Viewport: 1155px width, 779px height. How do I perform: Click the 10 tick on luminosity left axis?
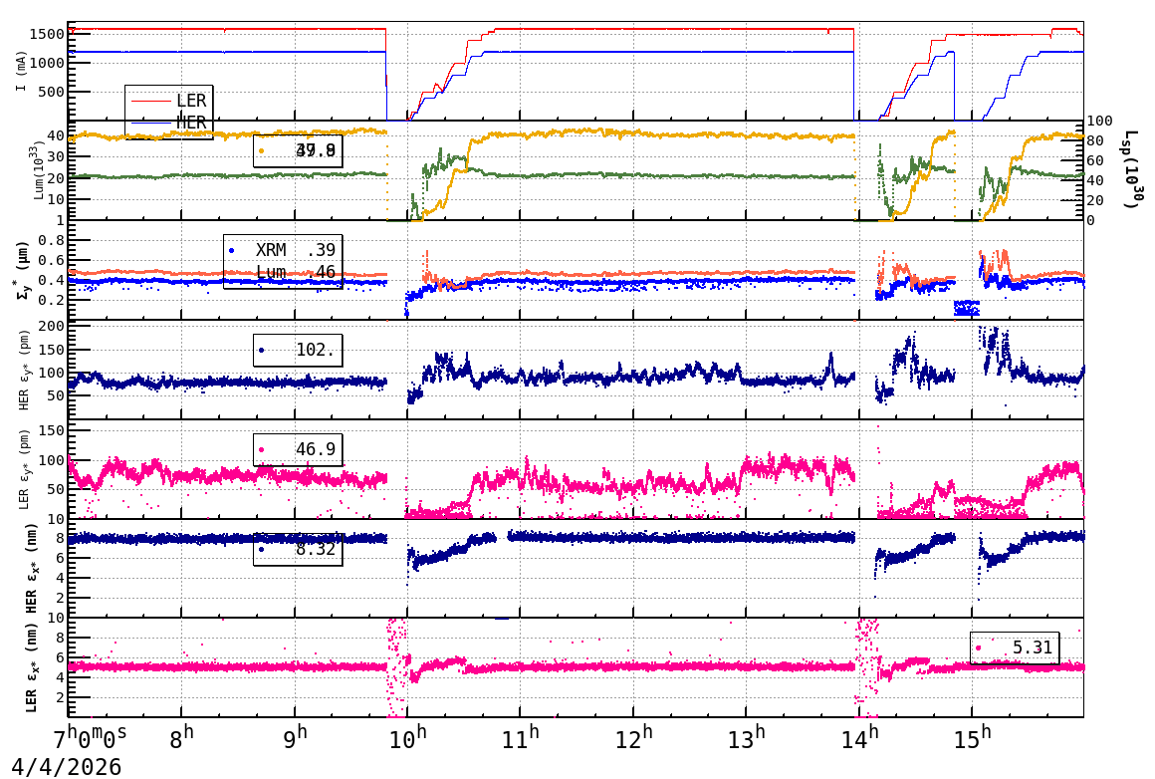click(56, 199)
